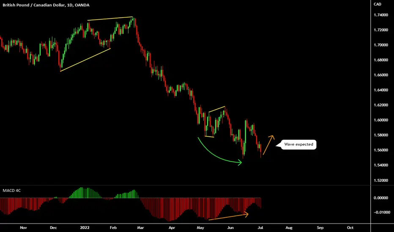Click the British Pound / Canadian Dollar chart title
The image size is (394, 232).
[x=46, y=5]
